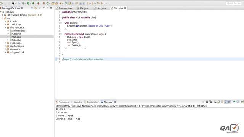This screenshot has width=244, height=137.
Task: Click the New Java Class green icon
Action: point(47,3)
